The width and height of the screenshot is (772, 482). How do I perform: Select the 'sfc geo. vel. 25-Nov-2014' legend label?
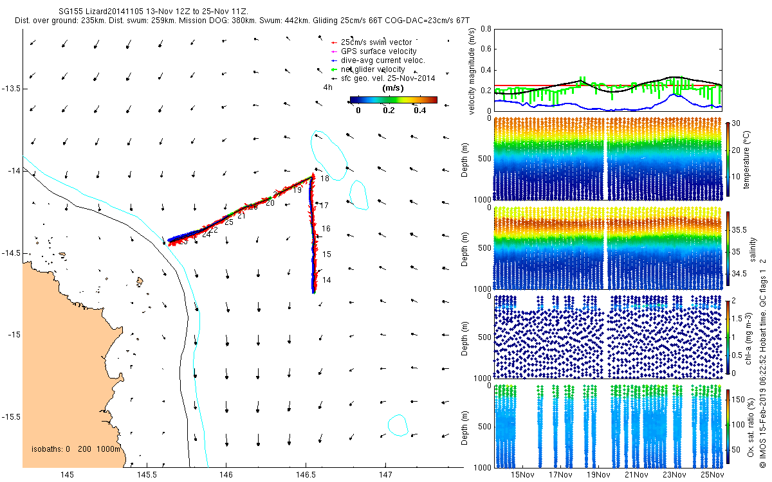(388, 78)
